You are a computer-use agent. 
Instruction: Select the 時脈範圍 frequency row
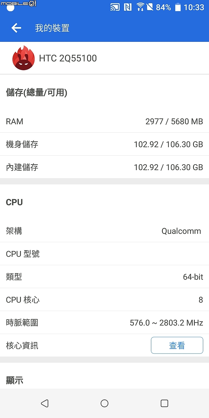105,323
